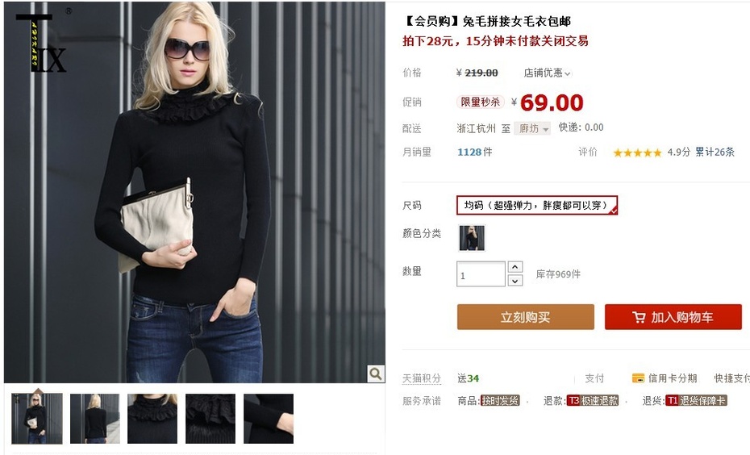Click the 加入购物车 button

point(673,317)
